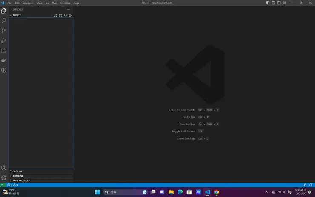Refresh the Explorer
Viewport: 315px width, 197px height.
click(x=66, y=15)
